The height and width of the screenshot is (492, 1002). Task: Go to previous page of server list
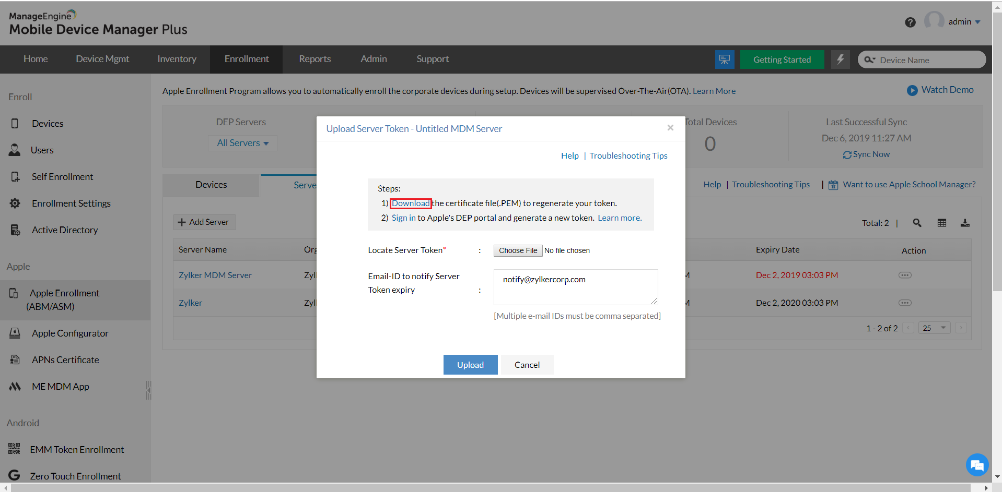click(x=908, y=328)
